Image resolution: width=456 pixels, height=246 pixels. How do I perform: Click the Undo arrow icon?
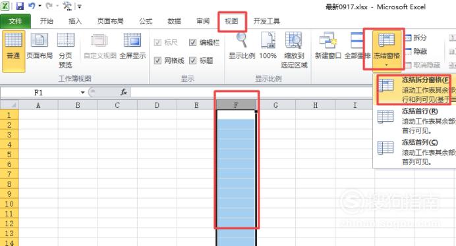click(32, 5)
